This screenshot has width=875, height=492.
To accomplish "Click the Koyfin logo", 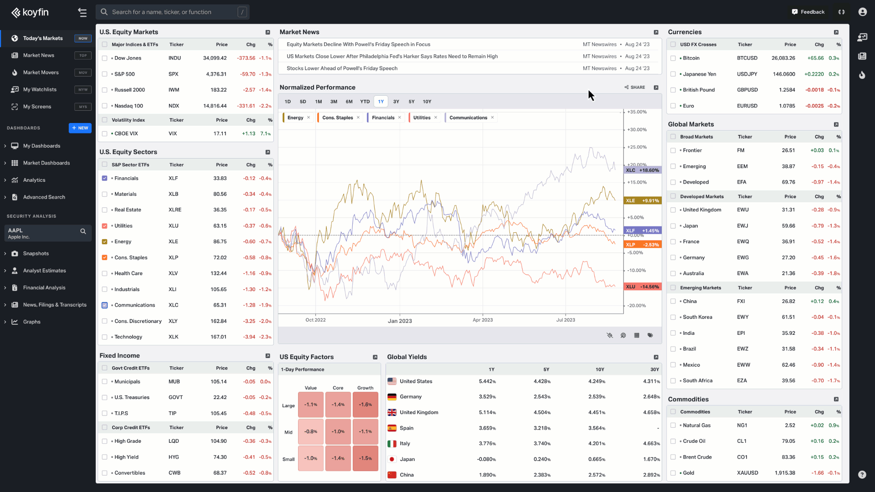I will coord(30,12).
